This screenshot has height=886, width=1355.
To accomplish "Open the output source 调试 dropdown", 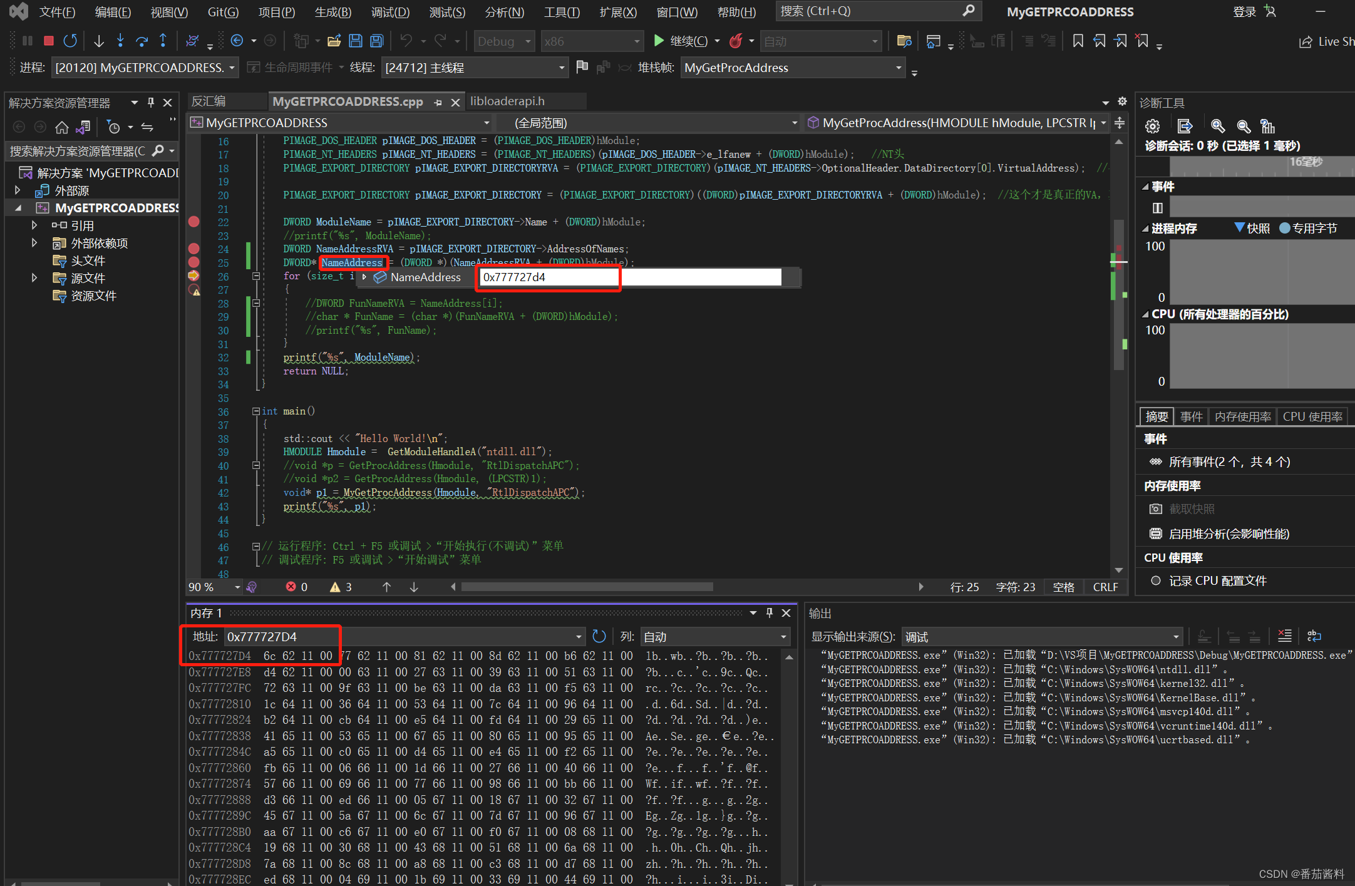I will click(1042, 637).
